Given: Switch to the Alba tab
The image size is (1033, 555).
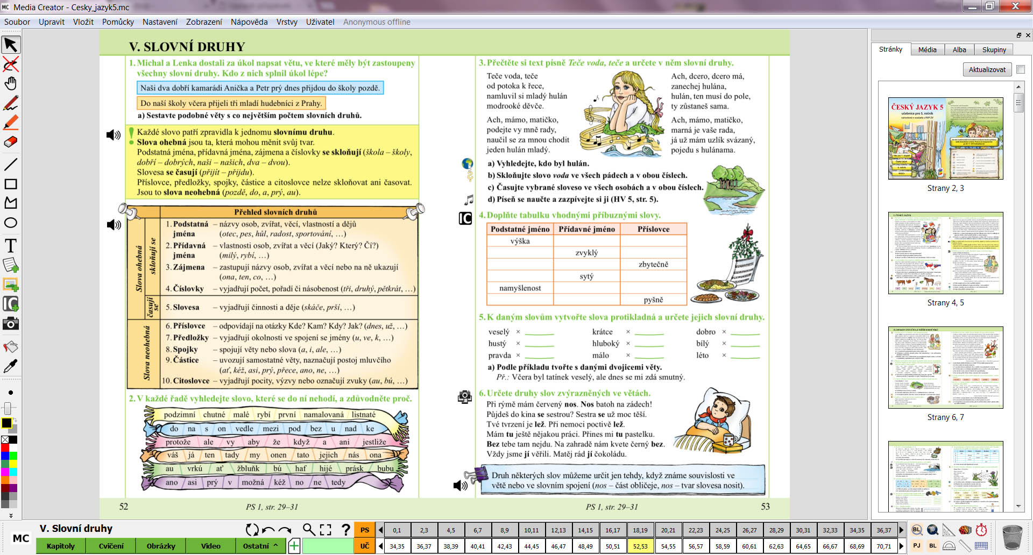Looking at the screenshot, I should 959,49.
